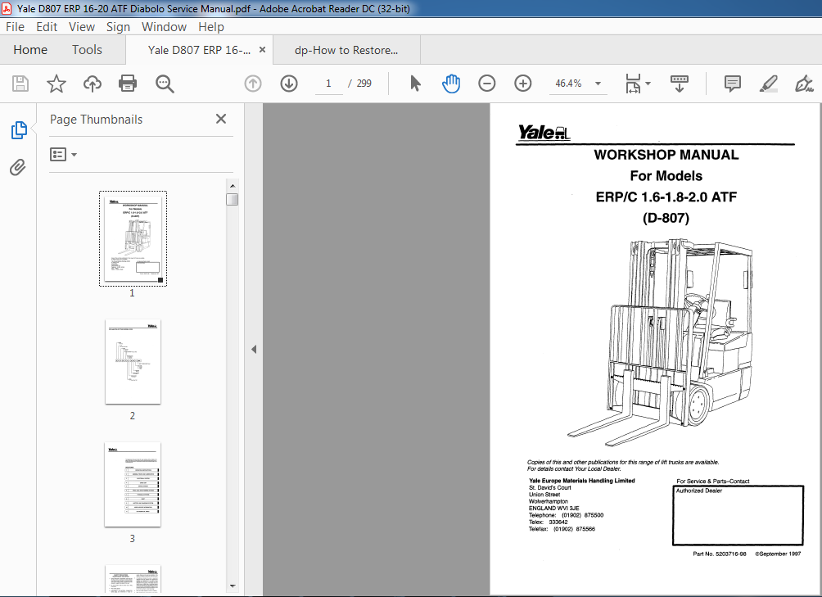This screenshot has height=597, width=822.
Task: Click the Save file icon
Action: [20, 84]
